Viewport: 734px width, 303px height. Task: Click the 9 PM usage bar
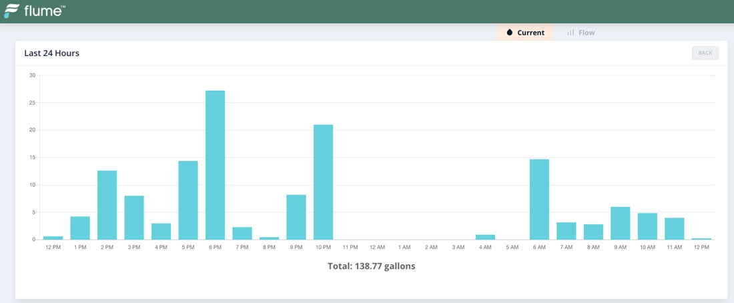[296, 217]
